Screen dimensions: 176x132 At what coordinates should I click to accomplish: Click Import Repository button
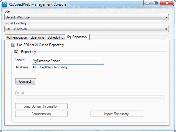click(x=117, y=114)
